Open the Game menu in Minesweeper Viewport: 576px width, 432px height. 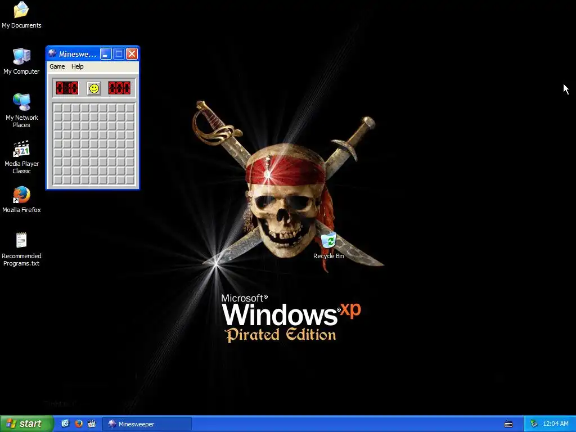[57, 66]
